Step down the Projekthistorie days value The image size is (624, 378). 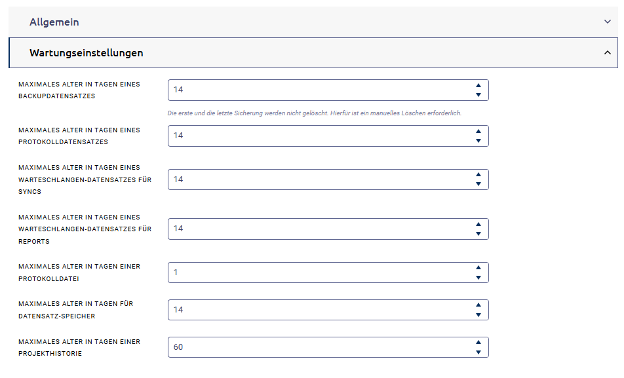[478, 352]
